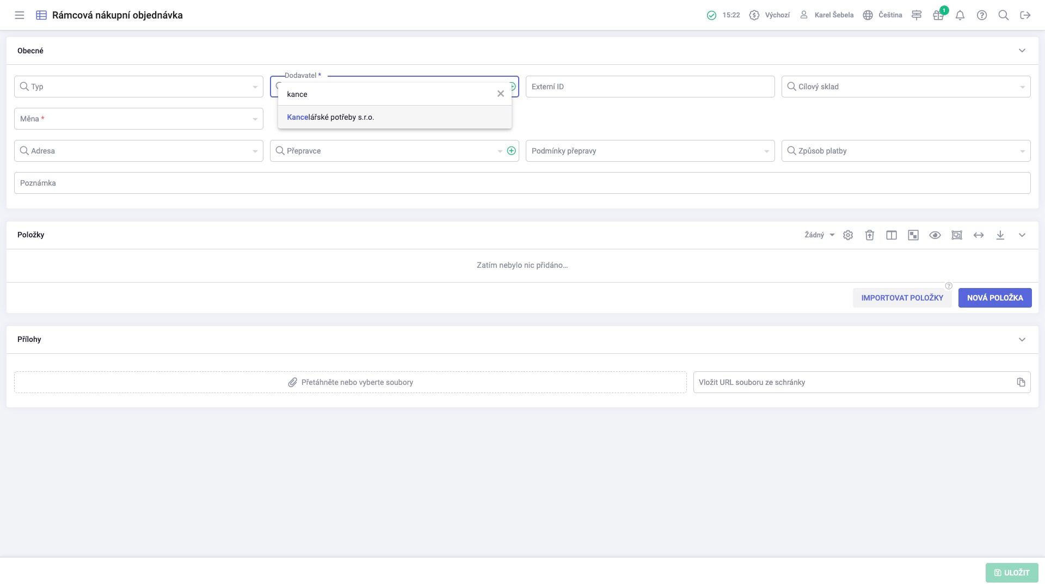
Task: Click the trash delete icon in Položky
Action: click(870, 235)
